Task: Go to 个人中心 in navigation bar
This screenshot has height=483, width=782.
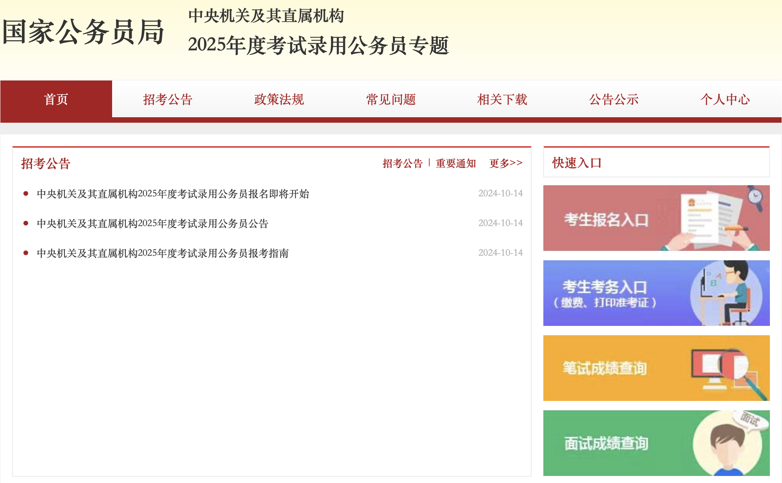Action: [x=725, y=99]
